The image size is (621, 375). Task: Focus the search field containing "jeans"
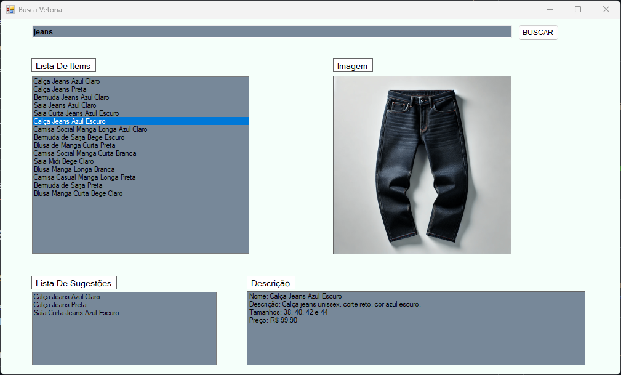coord(271,32)
